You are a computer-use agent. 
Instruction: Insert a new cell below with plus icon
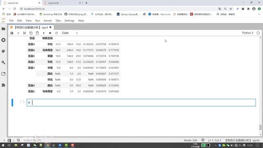18,33
